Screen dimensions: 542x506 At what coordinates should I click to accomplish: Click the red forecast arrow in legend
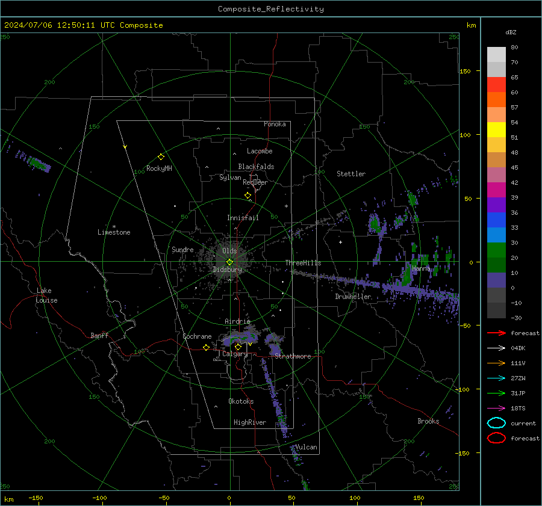tap(496, 333)
